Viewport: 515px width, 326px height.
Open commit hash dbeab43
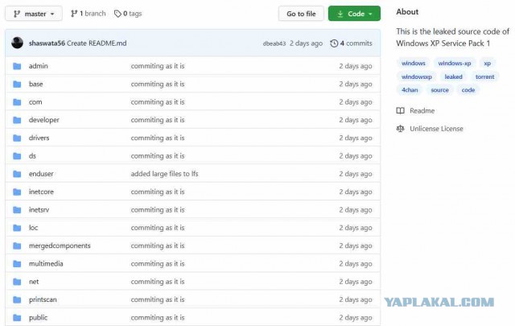[274, 43]
